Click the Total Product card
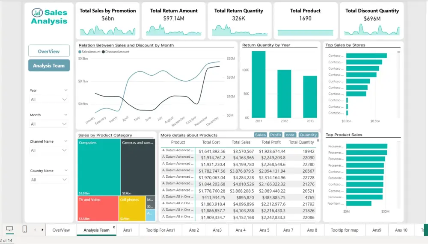The image size is (428, 244). pyautogui.click(x=306, y=21)
